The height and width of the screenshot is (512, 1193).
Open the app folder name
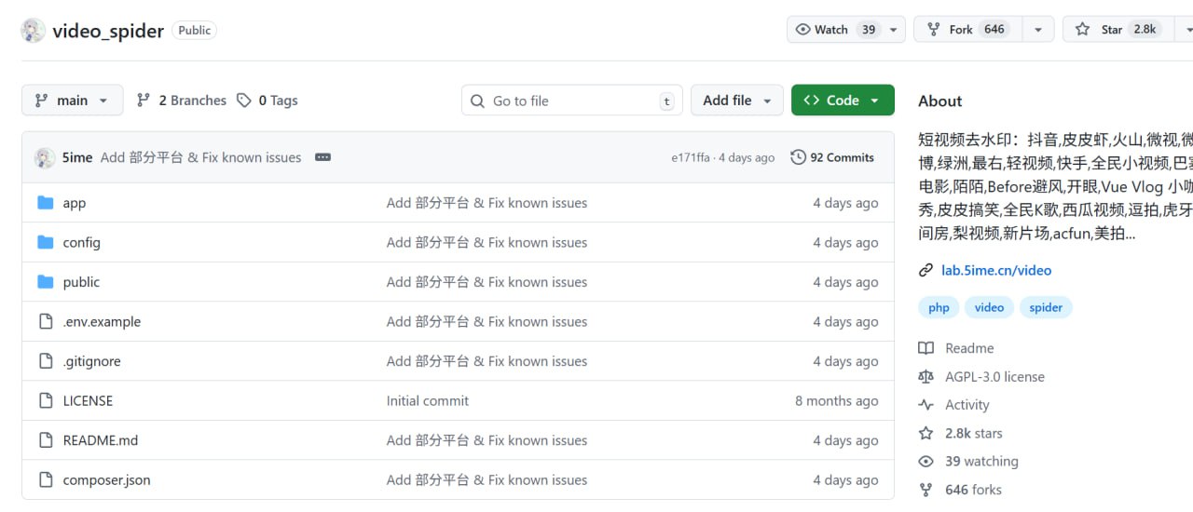(75, 203)
